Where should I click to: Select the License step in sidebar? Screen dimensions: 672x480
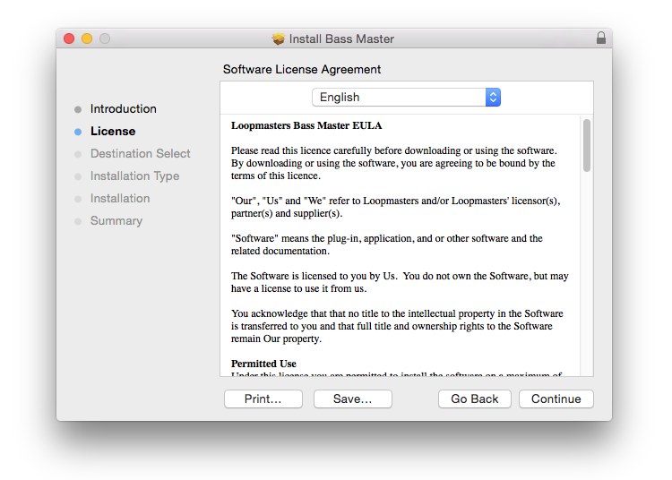click(x=113, y=132)
